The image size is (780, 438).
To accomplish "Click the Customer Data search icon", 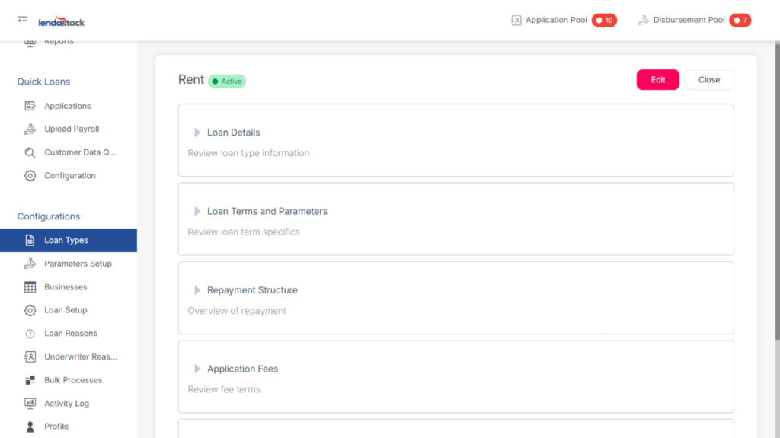I will pyautogui.click(x=30, y=152).
